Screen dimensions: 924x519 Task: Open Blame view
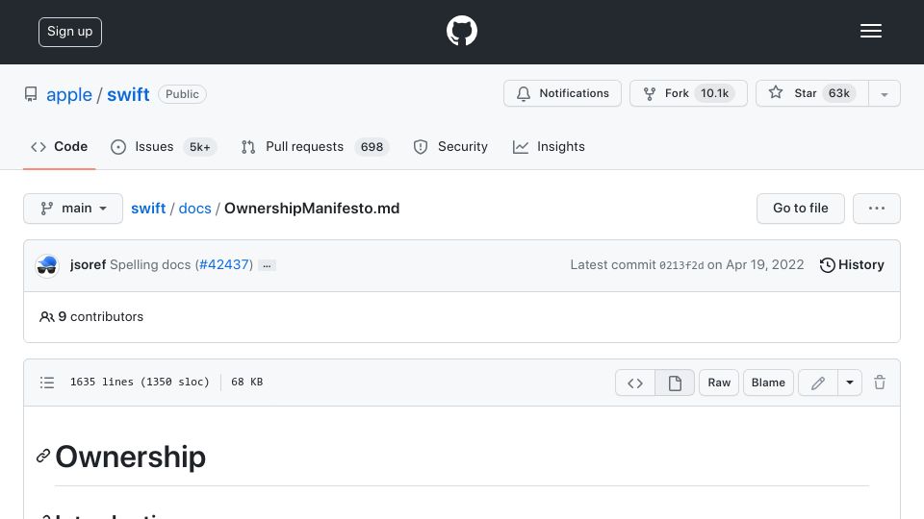coord(768,383)
